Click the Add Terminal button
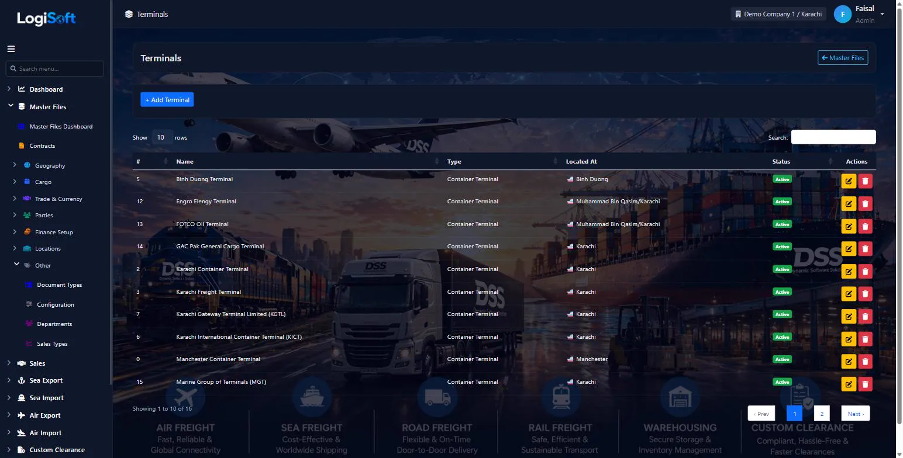This screenshot has width=903, height=458. pos(167,100)
